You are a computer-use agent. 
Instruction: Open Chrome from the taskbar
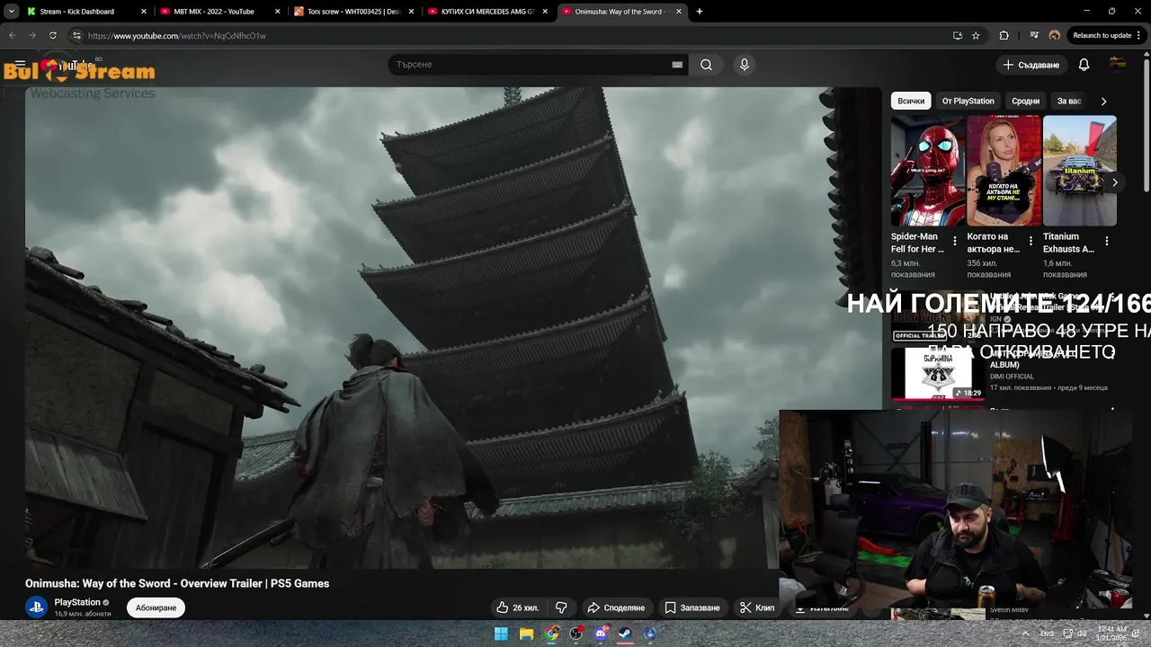click(552, 634)
